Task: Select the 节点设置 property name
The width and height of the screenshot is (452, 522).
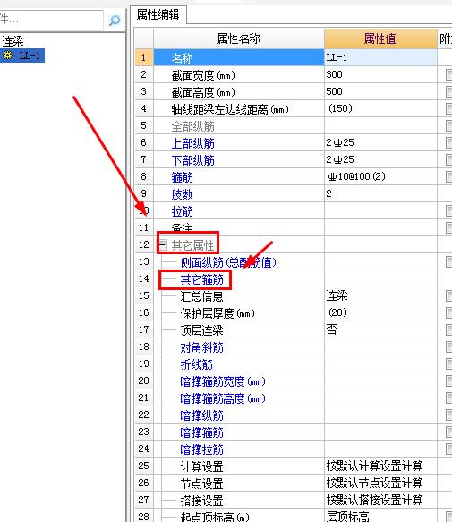Action: (201, 483)
